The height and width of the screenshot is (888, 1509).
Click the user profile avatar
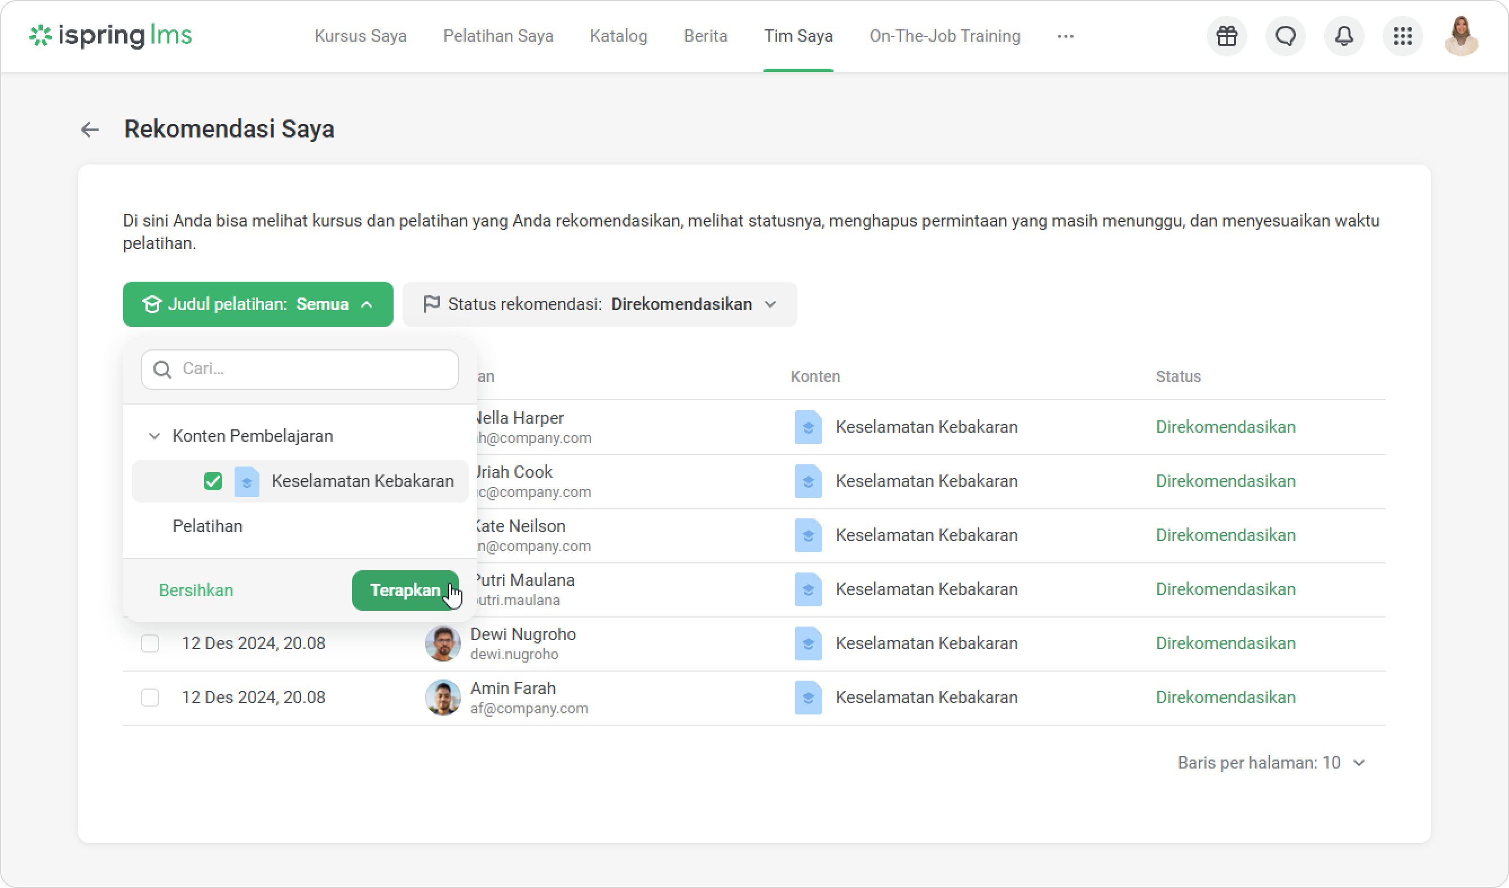tap(1461, 36)
